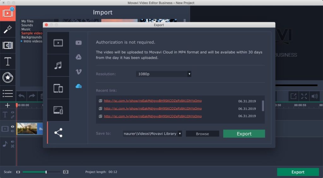This screenshot has height=178, width=323.
Task: Select the video track header icon
Action: tap(5, 129)
